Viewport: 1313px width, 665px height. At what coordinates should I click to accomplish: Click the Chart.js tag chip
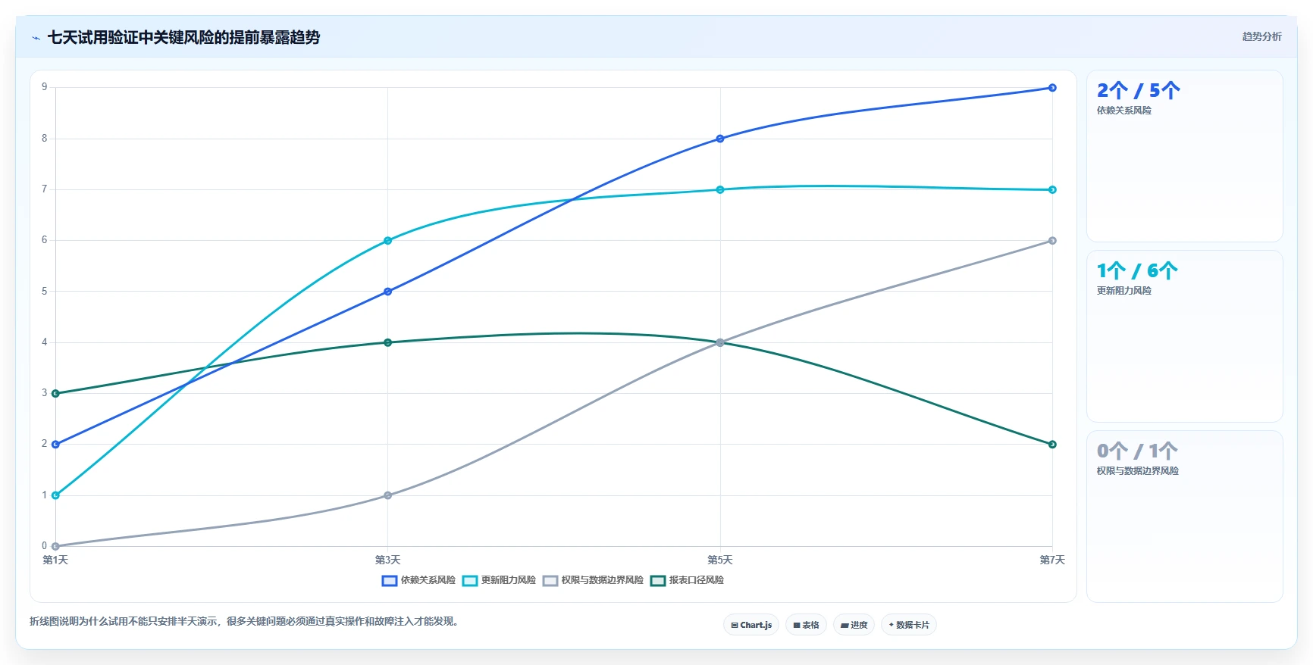click(x=751, y=625)
